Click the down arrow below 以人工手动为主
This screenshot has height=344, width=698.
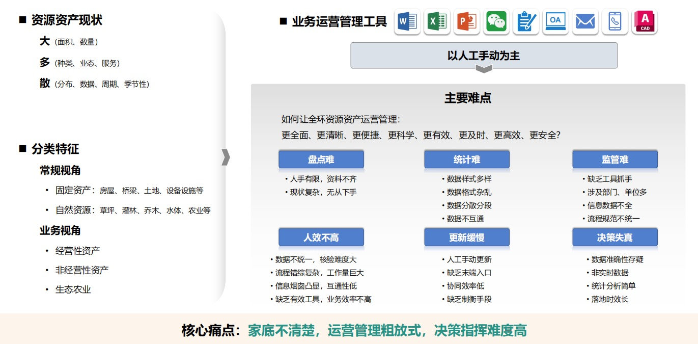point(484,69)
